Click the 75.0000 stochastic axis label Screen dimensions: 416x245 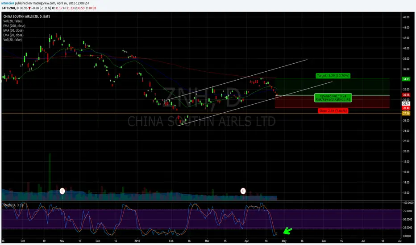408,211
